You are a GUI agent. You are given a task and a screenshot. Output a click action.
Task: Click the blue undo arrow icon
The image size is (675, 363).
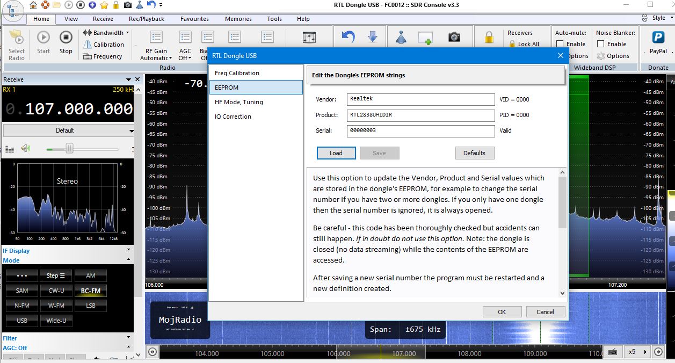pyautogui.click(x=349, y=37)
